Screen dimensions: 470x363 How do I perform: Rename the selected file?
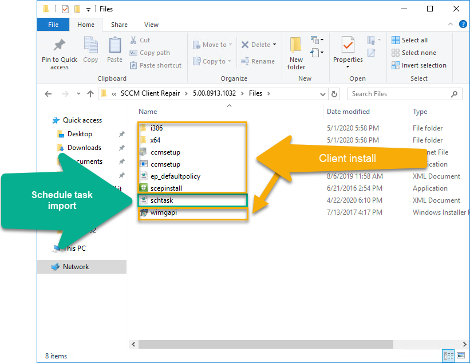coord(258,61)
